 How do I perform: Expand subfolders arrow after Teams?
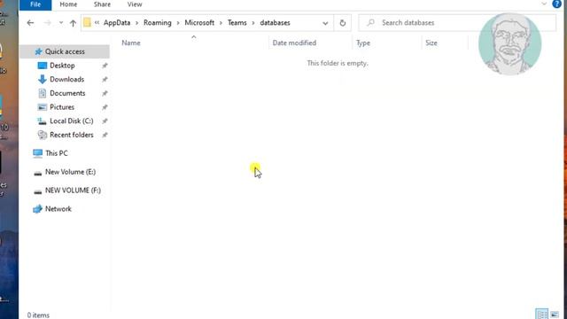253,23
